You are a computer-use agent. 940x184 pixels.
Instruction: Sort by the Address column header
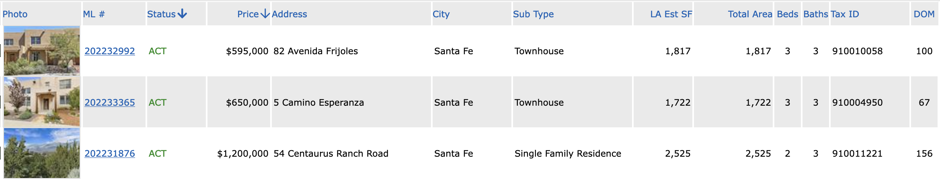click(x=289, y=14)
